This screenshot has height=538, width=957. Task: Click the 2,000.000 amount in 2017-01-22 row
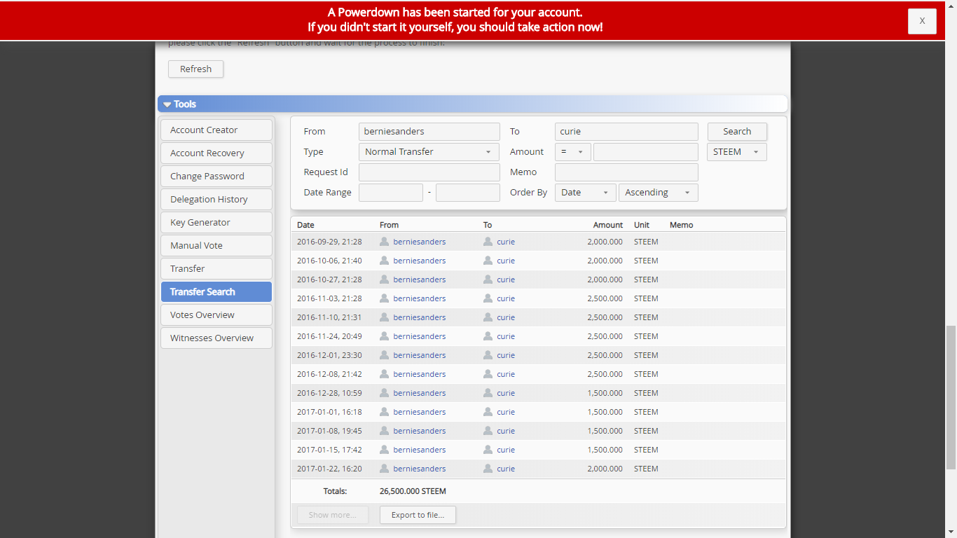[605, 469]
